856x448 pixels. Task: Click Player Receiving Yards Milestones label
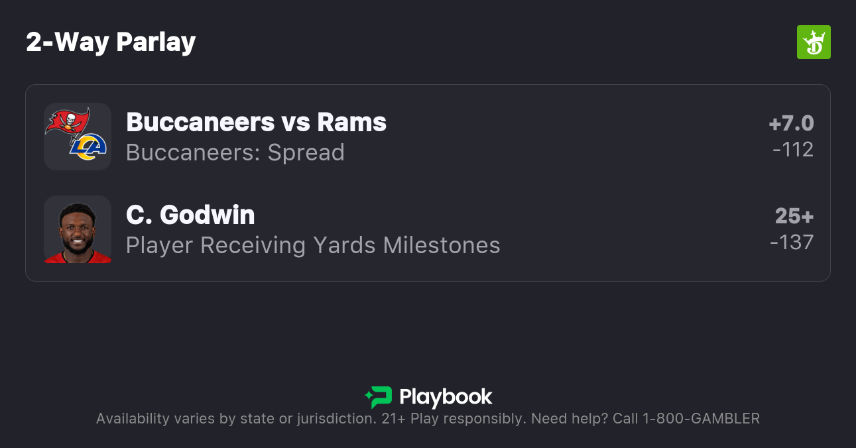(313, 245)
